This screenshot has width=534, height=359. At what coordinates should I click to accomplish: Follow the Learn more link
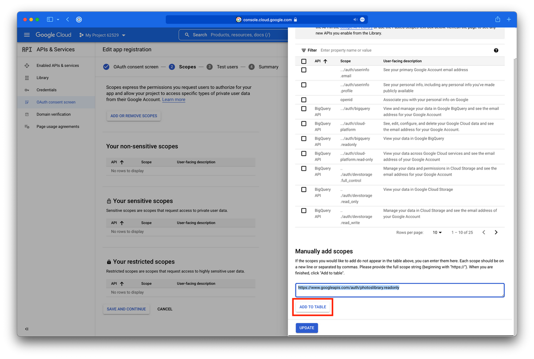(174, 100)
